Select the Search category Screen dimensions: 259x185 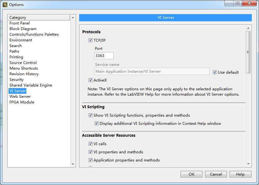coord(15,45)
